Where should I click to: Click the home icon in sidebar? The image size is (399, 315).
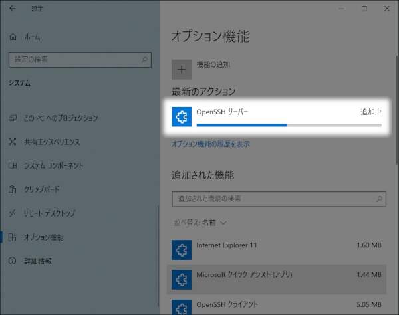[x=13, y=37]
